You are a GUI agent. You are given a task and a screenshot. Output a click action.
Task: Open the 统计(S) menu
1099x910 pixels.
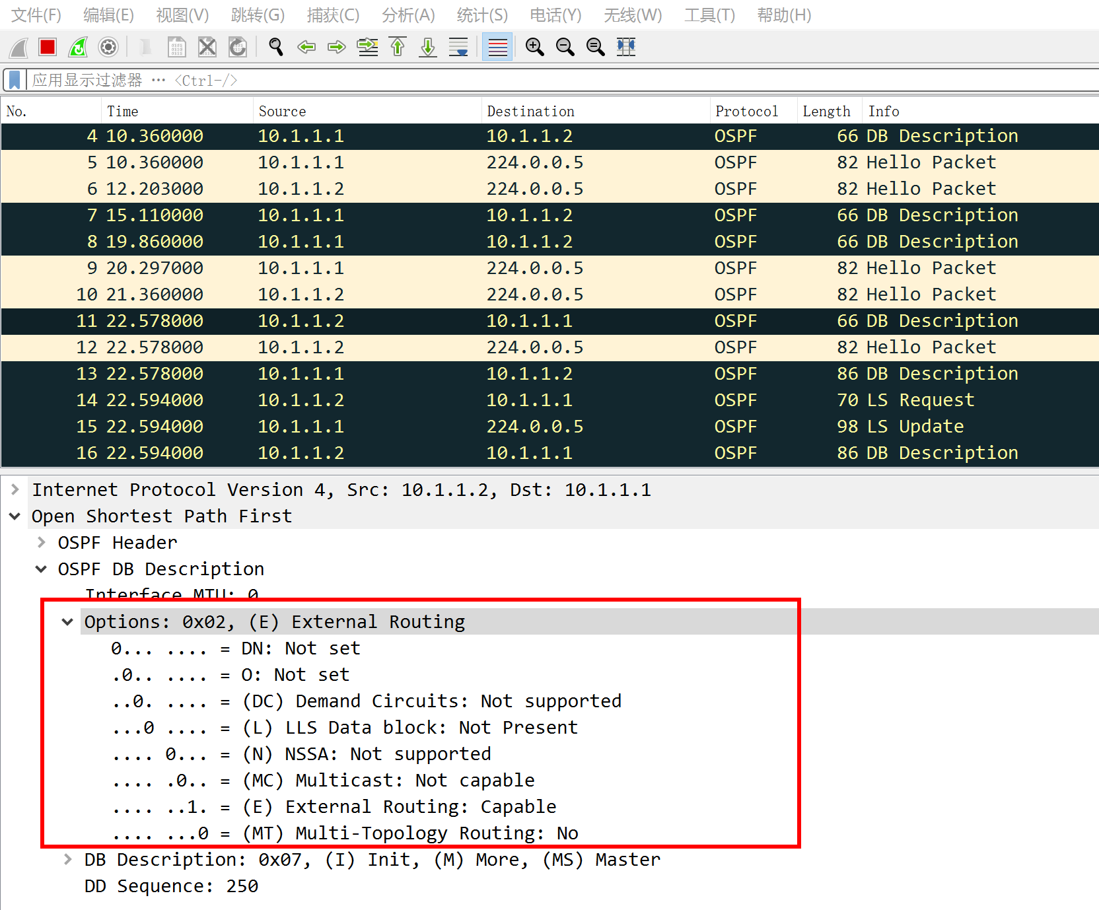pyautogui.click(x=482, y=15)
